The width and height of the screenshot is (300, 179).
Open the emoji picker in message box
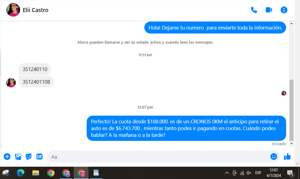273,157
